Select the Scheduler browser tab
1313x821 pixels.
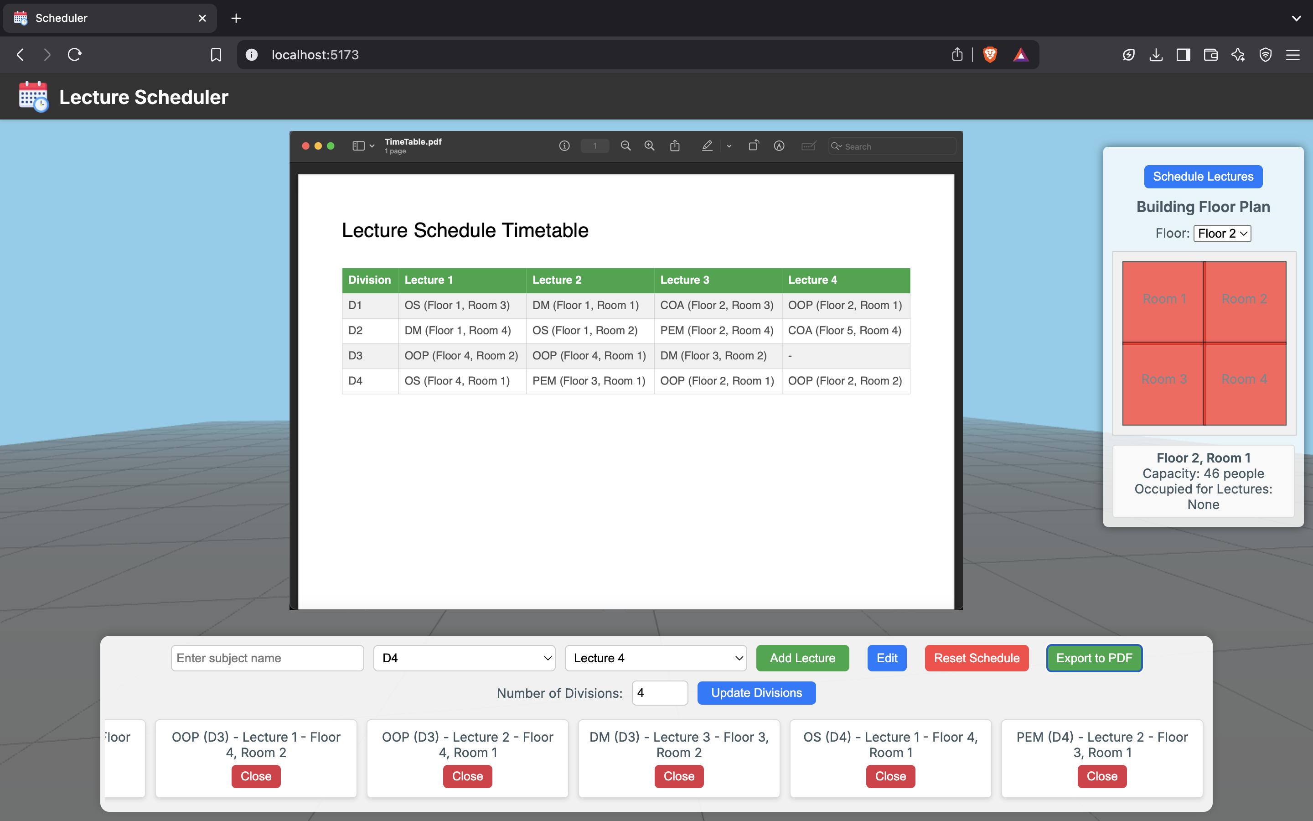point(109,18)
